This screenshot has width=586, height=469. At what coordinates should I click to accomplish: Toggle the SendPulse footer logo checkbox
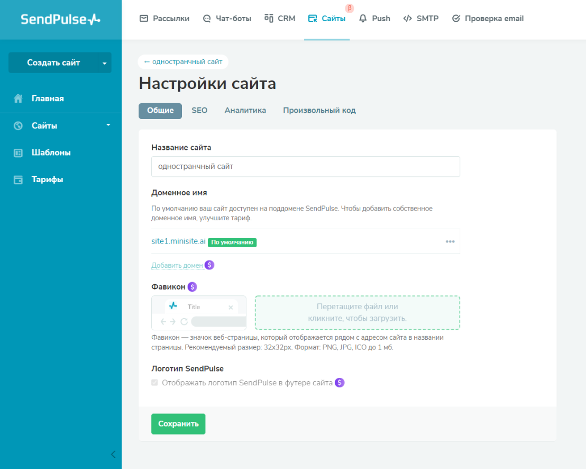[x=154, y=382]
